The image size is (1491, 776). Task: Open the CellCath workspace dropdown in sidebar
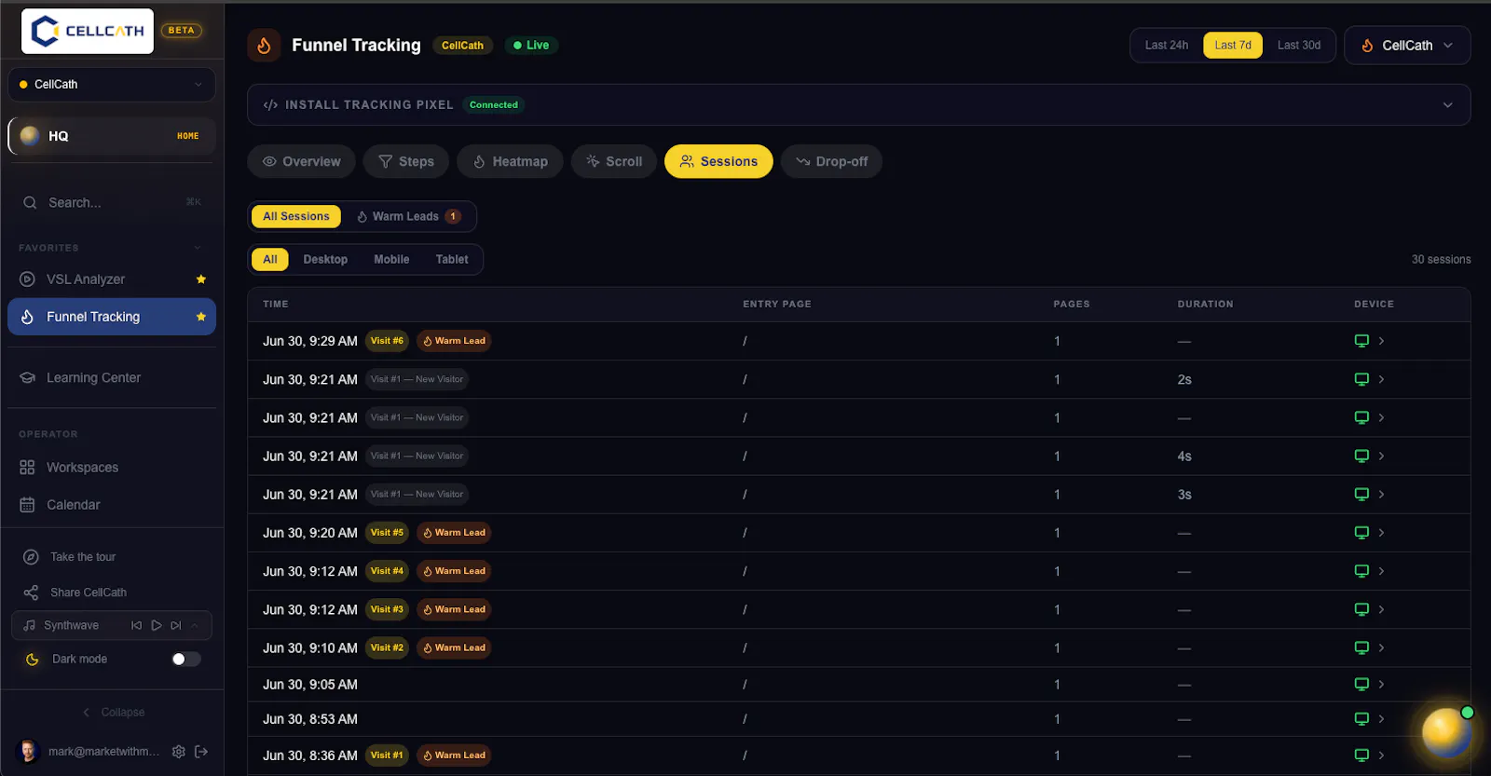(x=112, y=85)
